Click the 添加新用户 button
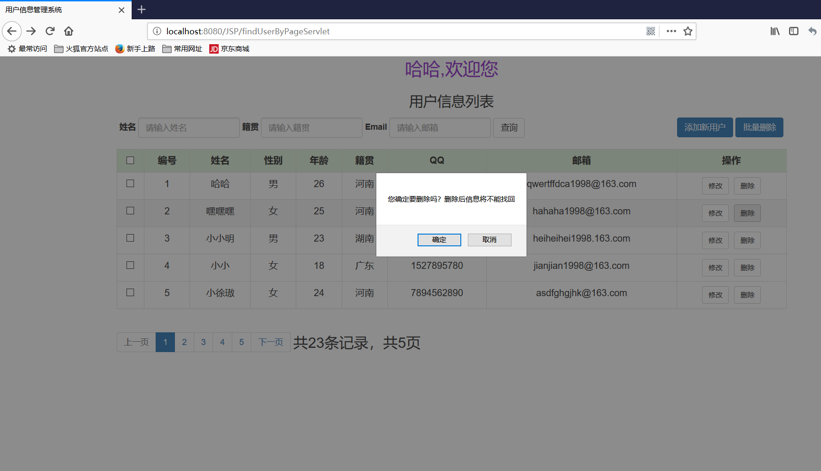Screen dimensions: 821x471 pos(704,127)
